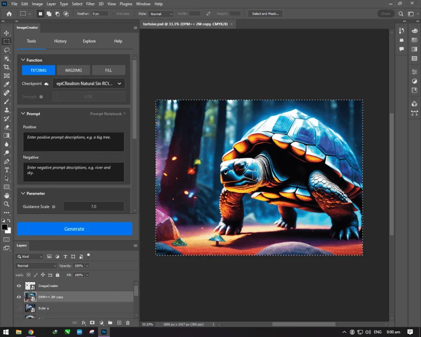Click the Generate button
The height and width of the screenshot is (337, 421).
pos(75,229)
